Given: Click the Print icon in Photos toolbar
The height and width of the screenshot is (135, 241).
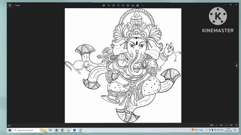Looking at the screenshot, I should [128, 5].
